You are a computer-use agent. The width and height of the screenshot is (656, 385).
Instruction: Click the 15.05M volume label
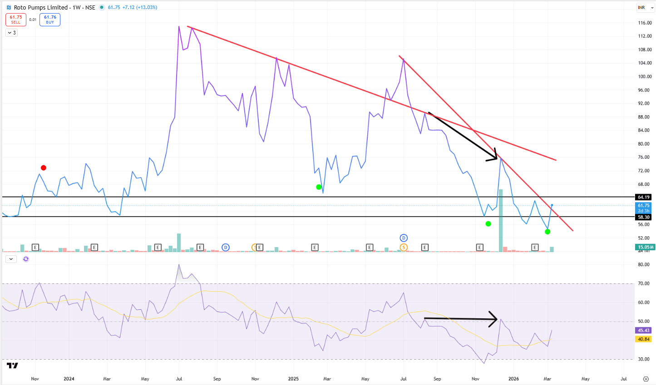pyautogui.click(x=645, y=247)
